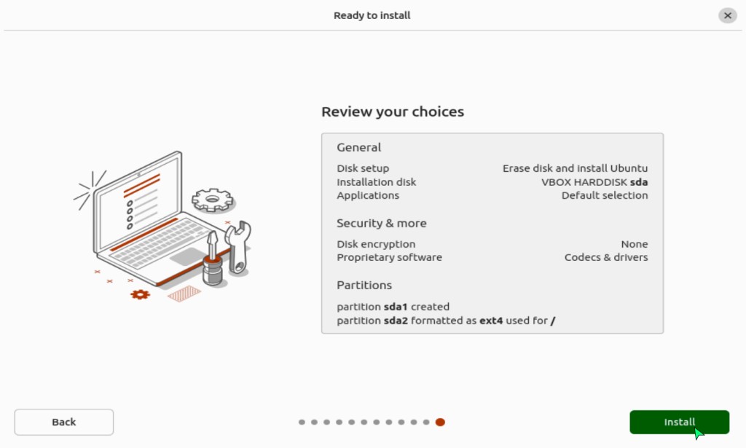746x448 pixels.
Task: Close the installer window
Action: (727, 15)
